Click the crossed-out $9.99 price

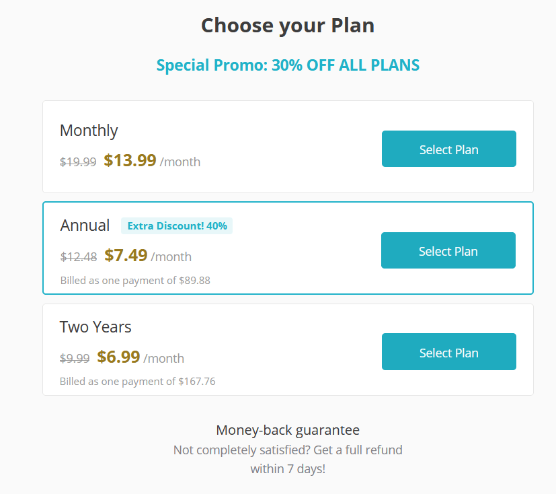coord(75,358)
